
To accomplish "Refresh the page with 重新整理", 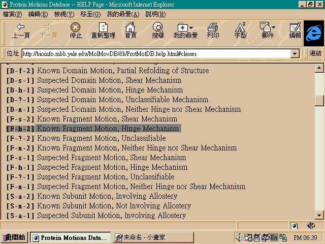I will coord(103,30).
